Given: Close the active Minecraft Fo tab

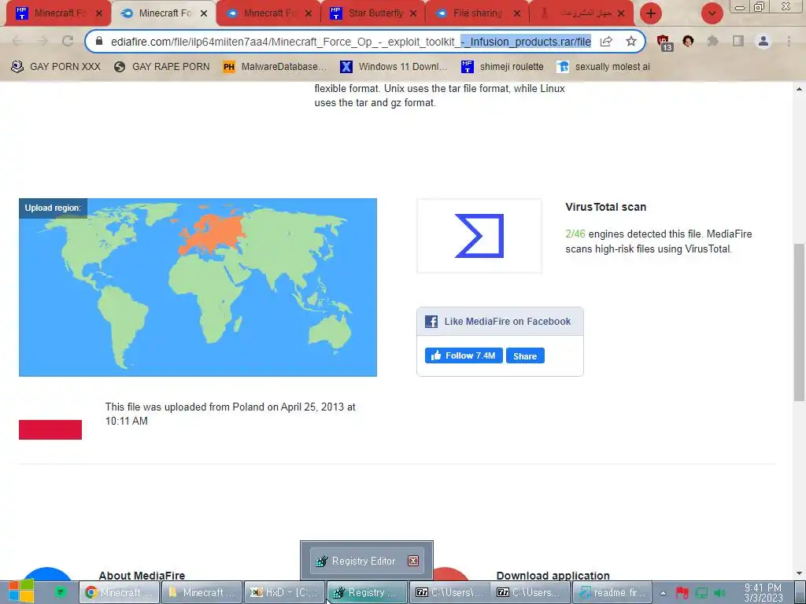Looking at the screenshot, I should 204,13.
